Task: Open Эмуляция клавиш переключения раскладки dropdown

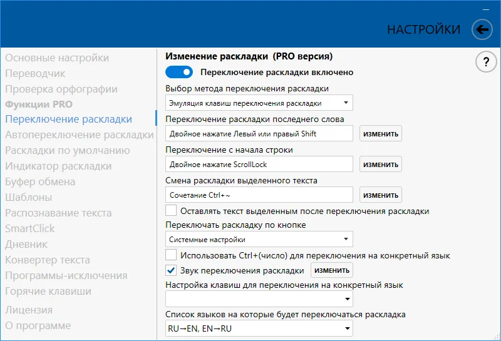Action: 259,103
